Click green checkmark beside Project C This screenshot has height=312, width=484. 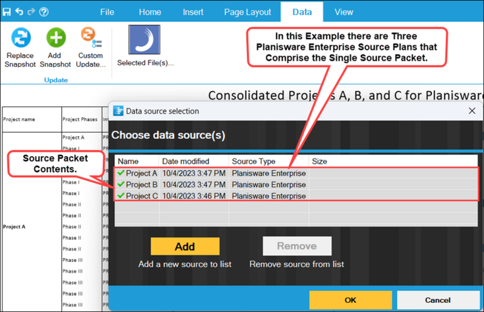121,196
